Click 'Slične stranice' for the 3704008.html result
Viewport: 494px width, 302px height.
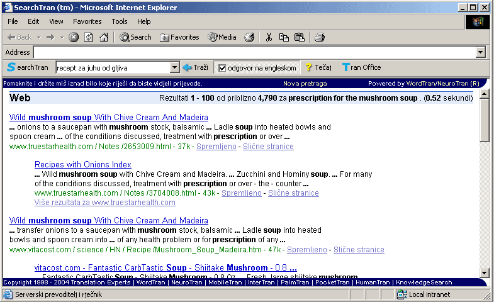click(x=293, y=193)
